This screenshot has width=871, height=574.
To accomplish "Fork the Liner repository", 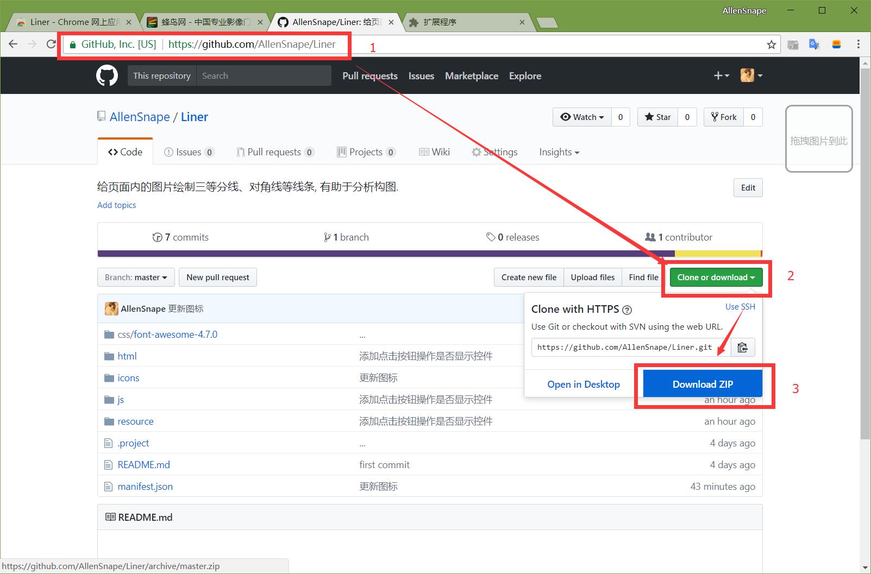I will [724, 117].
